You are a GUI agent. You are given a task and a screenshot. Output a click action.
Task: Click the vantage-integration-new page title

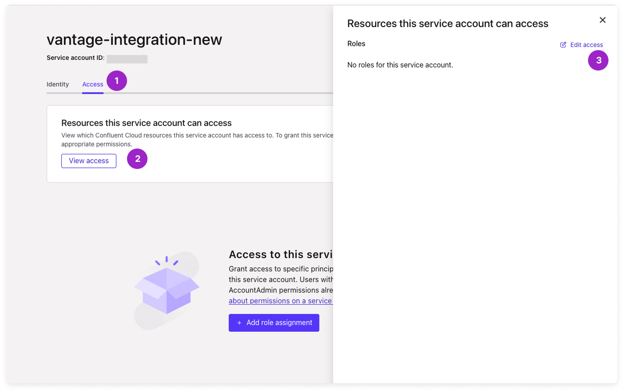coord(134,39)
